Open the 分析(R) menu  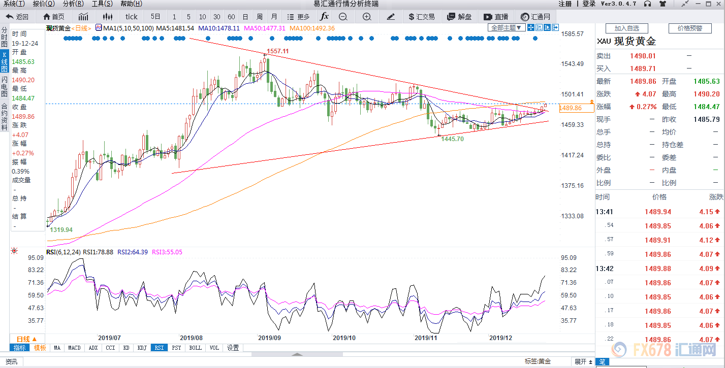tap(73, 4)
